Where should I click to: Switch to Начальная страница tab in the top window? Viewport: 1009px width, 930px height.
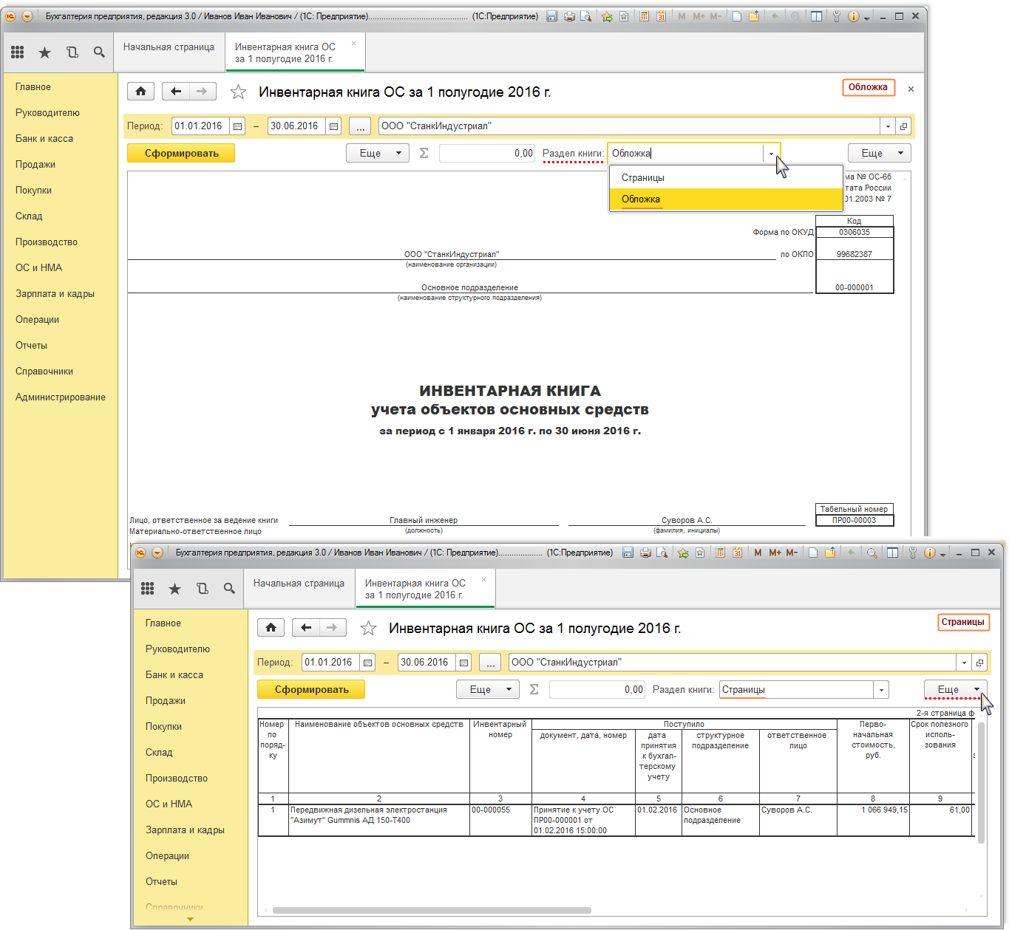click(169, 47)
